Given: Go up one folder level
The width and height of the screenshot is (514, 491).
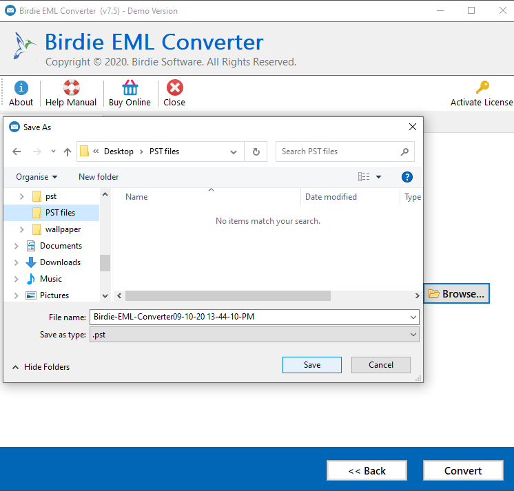Looking at the screenshot, I should 68,152.
